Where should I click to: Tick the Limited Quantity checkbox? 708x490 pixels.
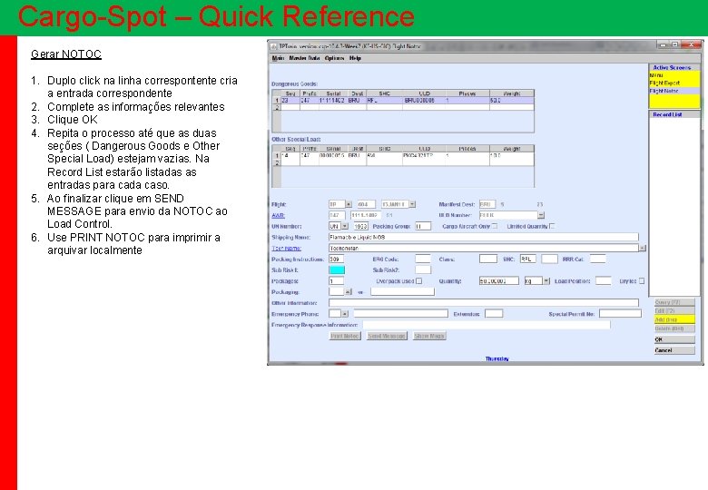(552, 226)
